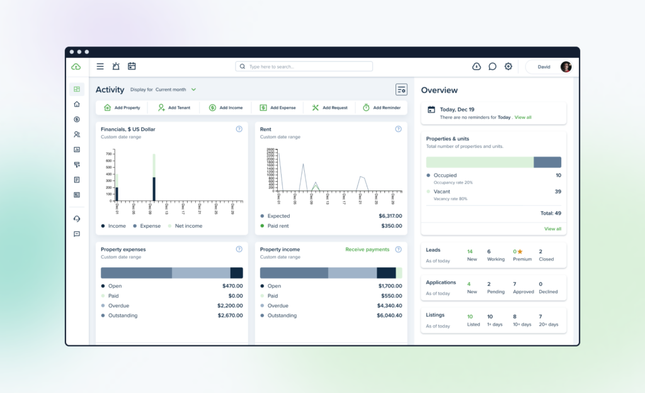Toggle Paid rent legend in Rent chart

[x=275, y=226]
